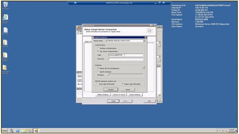Click the Create Database button
This screenshot has width=239, height=134.
pos(135,95)
